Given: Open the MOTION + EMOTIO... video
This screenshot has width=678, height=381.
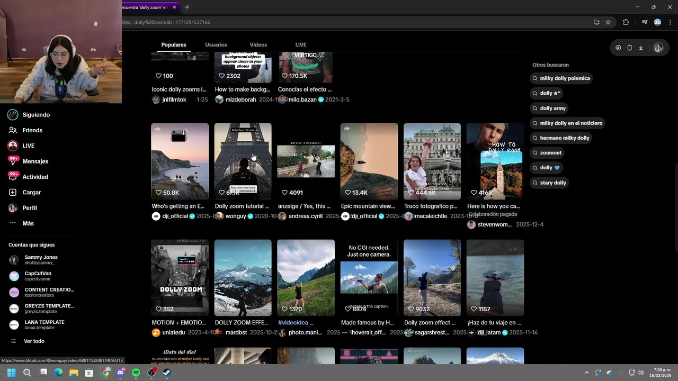Looking at the screenshot, I should point(180,278).
